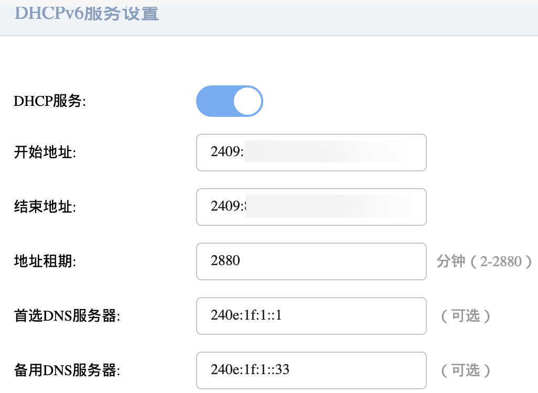Click the 开始地址 label
This screenshot has width=538, height=393.
45,153
